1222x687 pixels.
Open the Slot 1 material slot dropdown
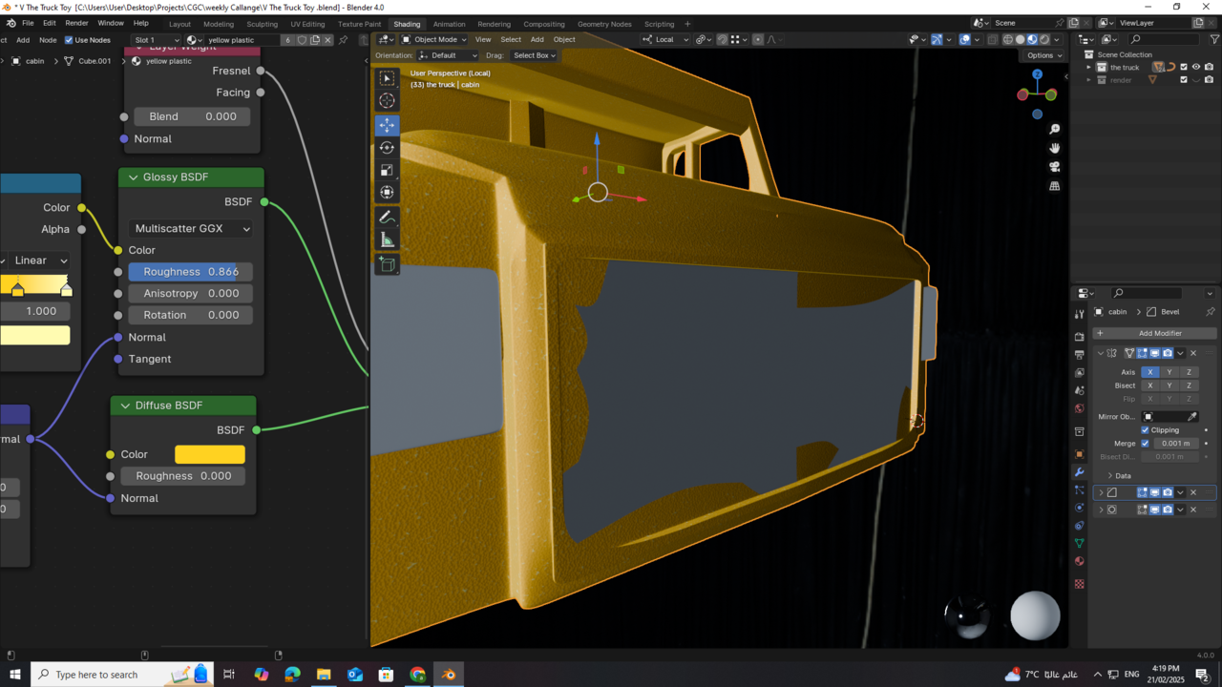point(156,40)
